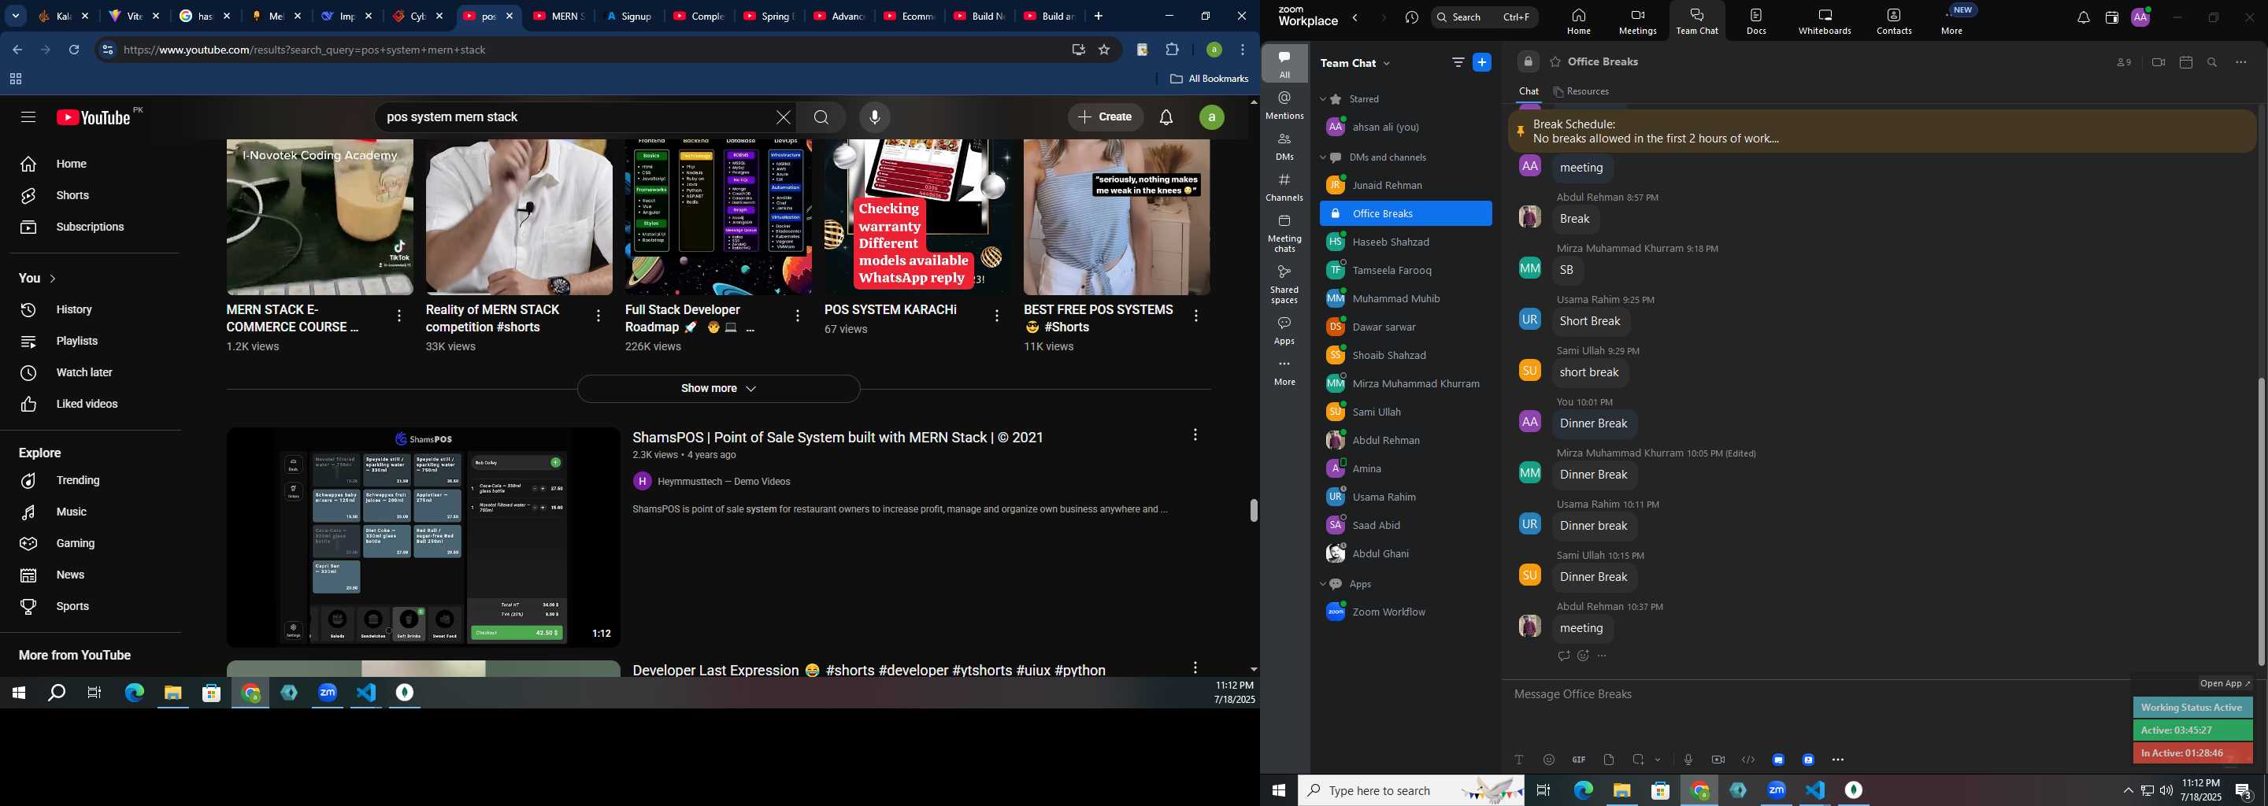Collapse Apps section in Zoom chat list
2268x806 pixels.
[1322, 584]
